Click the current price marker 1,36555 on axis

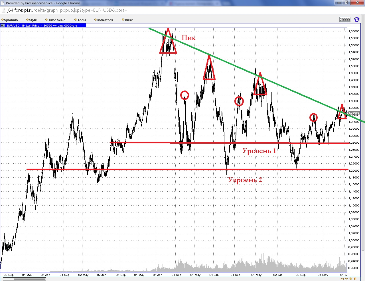point(354,113)
